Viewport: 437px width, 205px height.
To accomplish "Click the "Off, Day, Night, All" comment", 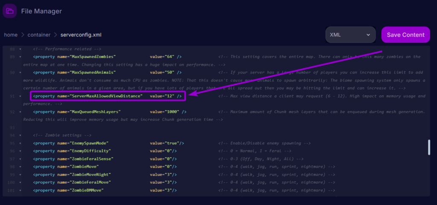I will pyautogui.click(x=261, y=159).
